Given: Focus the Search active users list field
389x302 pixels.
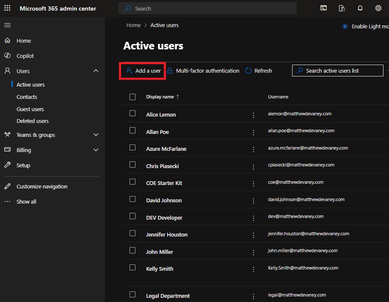Looking at the screenshot, I should [x=337, y=71].
